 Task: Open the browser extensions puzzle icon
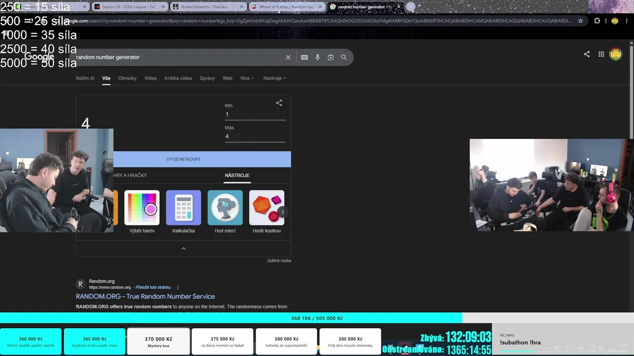tap(597, 21)
